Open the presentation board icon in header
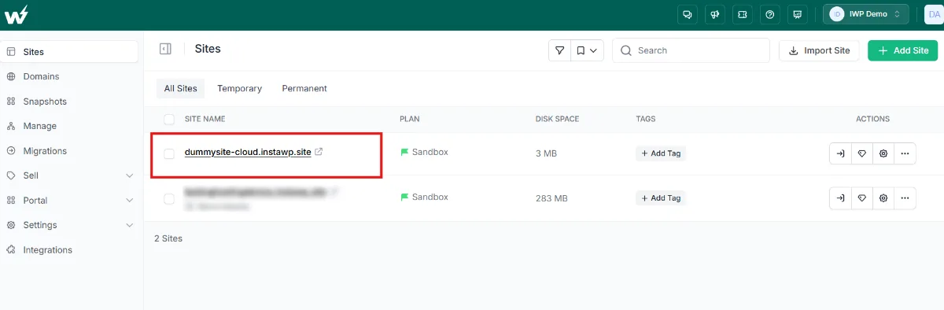944x310 pixels. pyautogui.click(x=798, y=14)
